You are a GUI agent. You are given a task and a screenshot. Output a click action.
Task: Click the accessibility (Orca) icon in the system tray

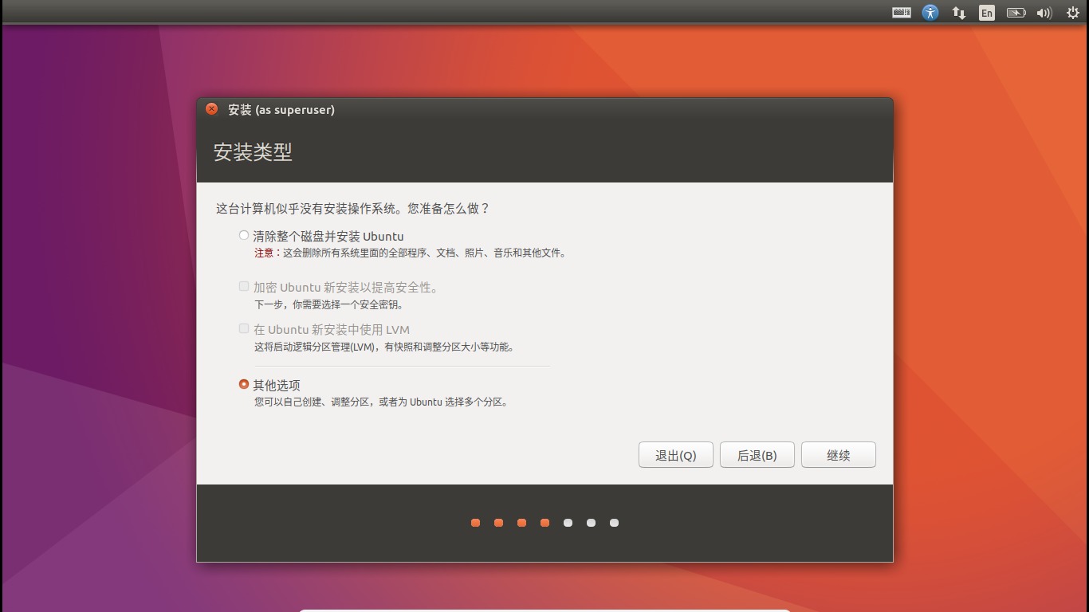click(930, 12)
